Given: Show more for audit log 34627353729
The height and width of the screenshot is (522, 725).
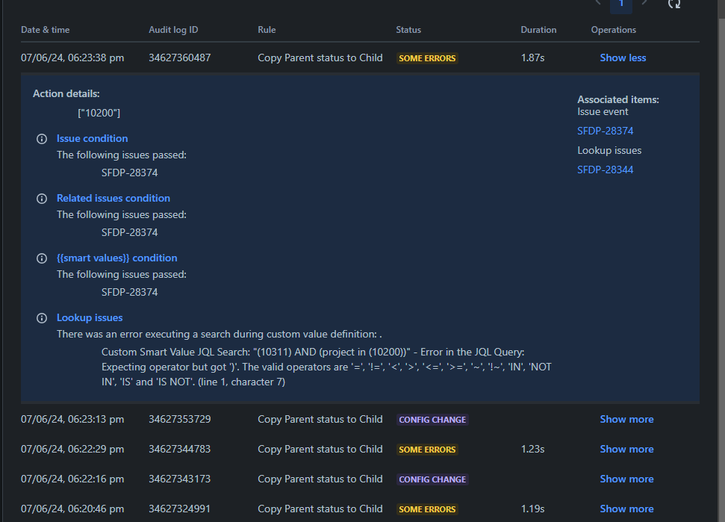Looking at the screenshot, I should pos(626,420).
